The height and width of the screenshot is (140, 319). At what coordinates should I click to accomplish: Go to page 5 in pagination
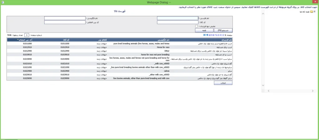point(218,35)
